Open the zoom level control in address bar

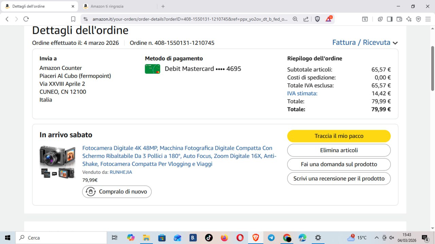295,19
